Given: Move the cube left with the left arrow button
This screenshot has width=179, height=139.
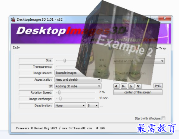Looking at the screenshot, I should click(x=116, y=86).
